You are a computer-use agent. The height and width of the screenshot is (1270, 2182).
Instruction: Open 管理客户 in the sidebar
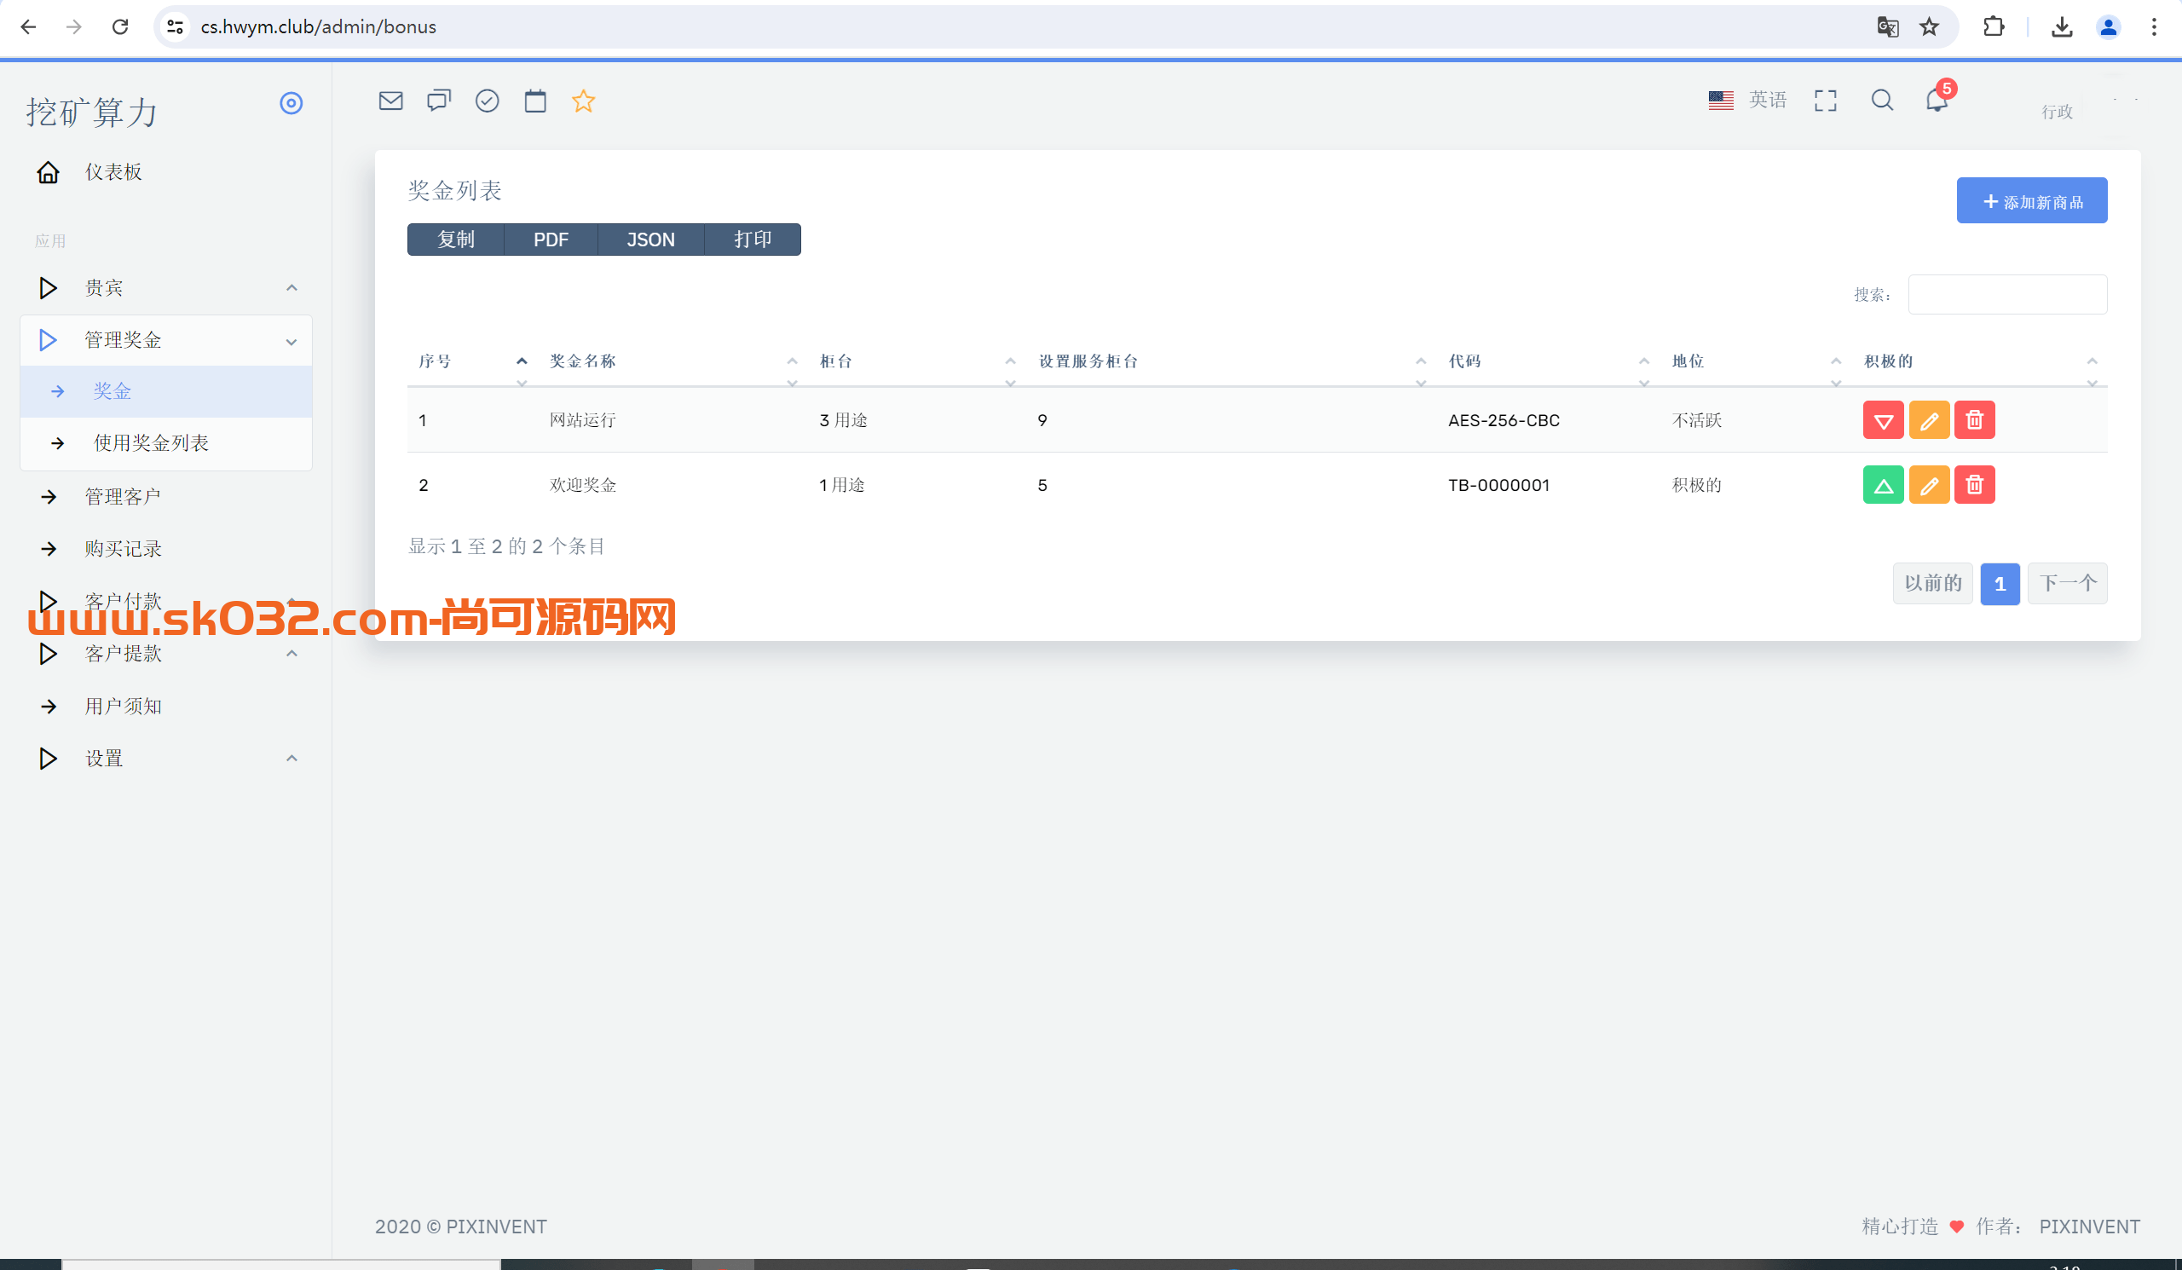pyautogui.click(x=165, y=497)
